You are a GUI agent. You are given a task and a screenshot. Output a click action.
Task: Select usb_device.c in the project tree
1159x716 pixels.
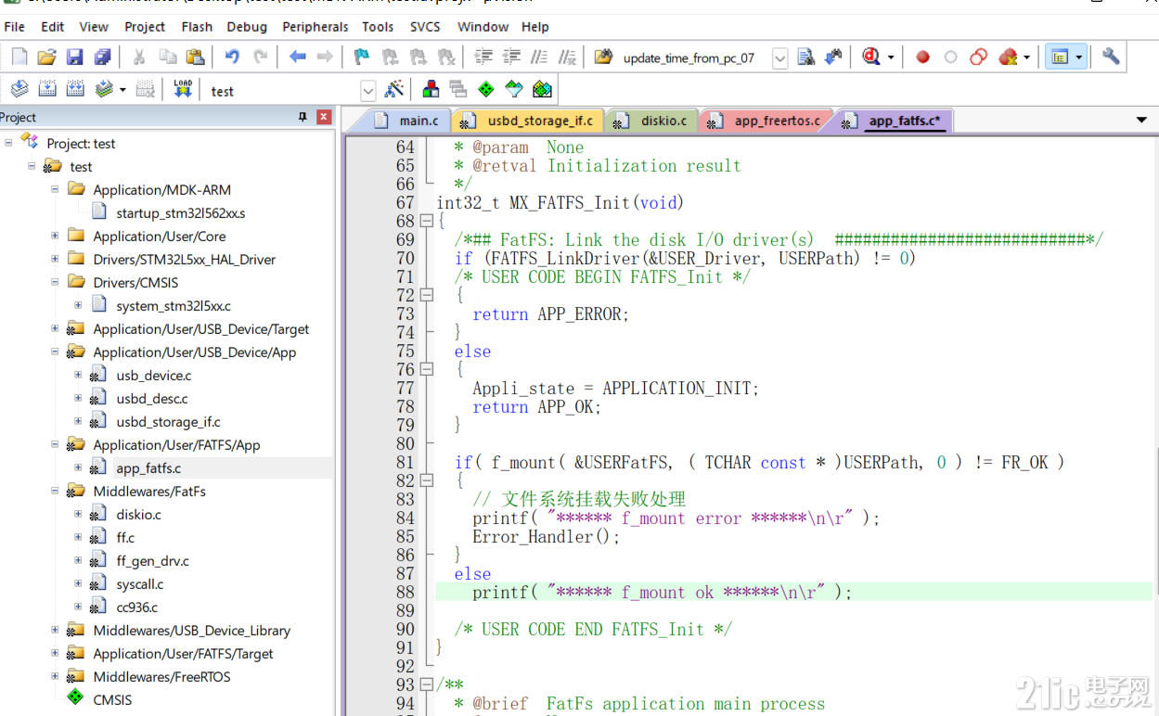pyautogui.click(x=153, y=375)
